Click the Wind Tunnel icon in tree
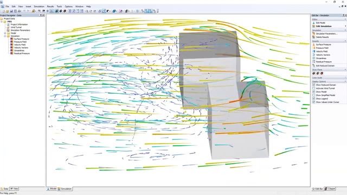The width and height of the screenshot is (347, 195). pos(9,28)
